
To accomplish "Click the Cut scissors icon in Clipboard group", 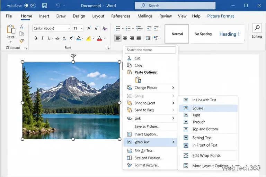I will pyautogui.click(x=22, y=26).
